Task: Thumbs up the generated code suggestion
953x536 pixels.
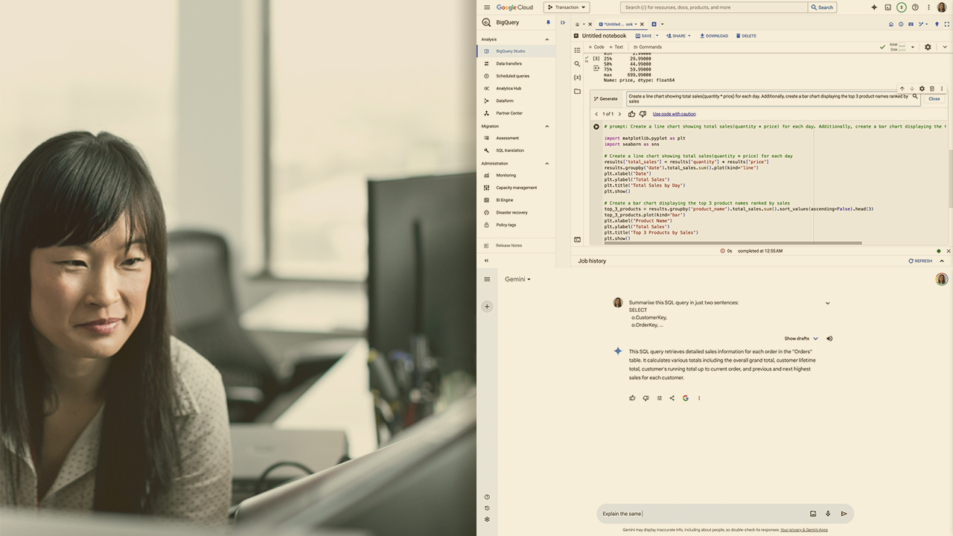Action: click(x=632, y=114)
